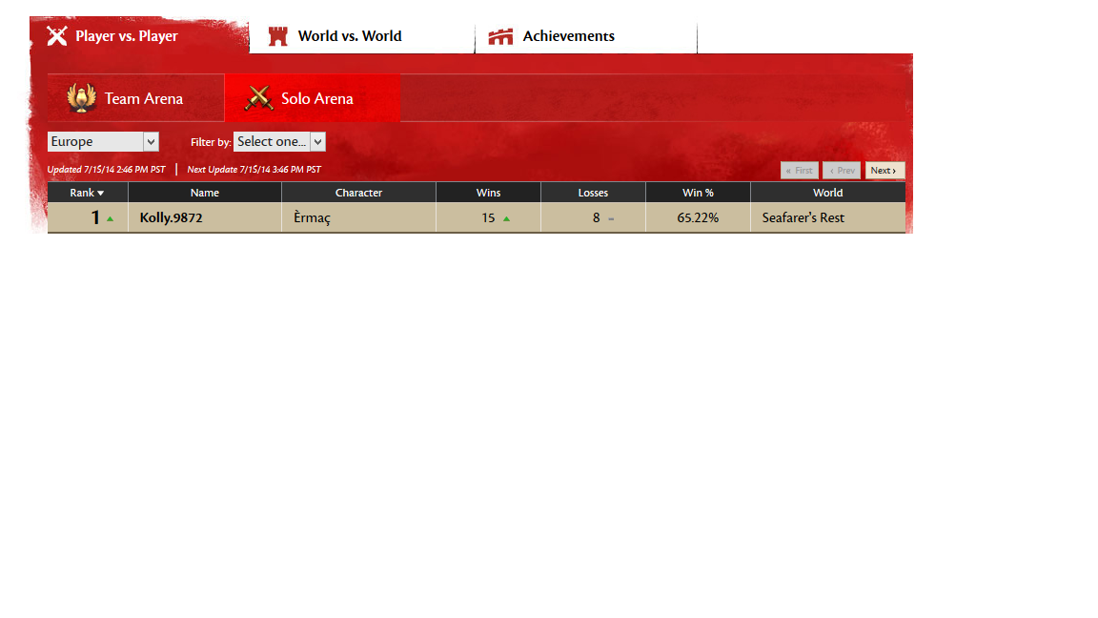Sort by the World column header
This screenshot has height=618, width=1098.
click(827, 193)
